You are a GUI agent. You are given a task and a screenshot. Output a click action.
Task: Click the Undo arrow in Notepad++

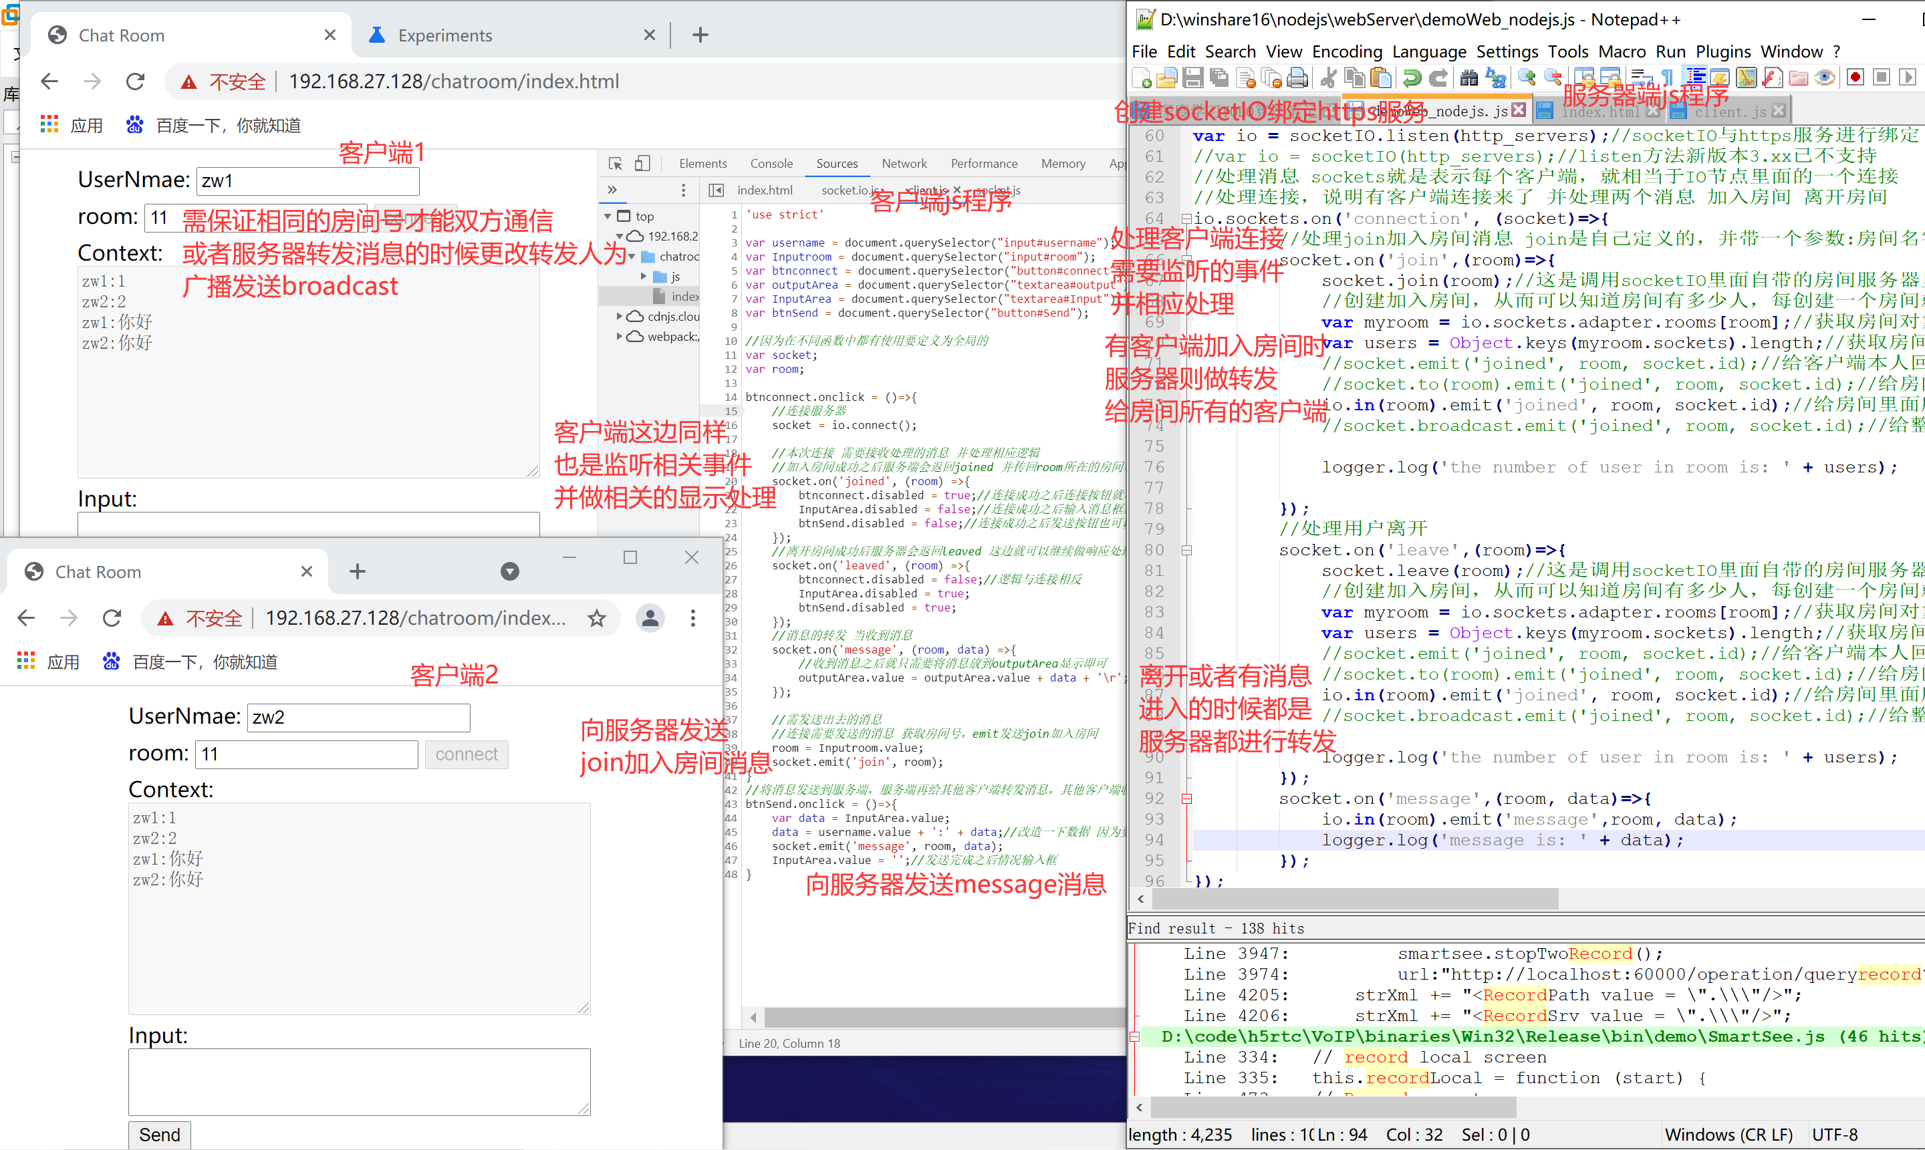[x=1412, y=78]
